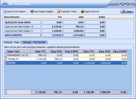Click the Kapat button
The height and width of the screenshot is (99, 136).
coord(127,11)
